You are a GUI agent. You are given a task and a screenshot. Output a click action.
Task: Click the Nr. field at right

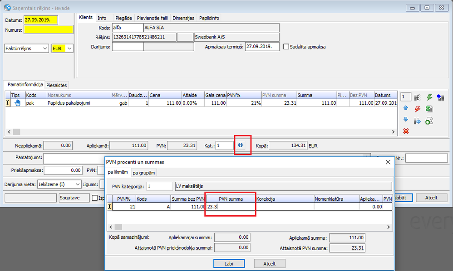(x=426, y=158)
